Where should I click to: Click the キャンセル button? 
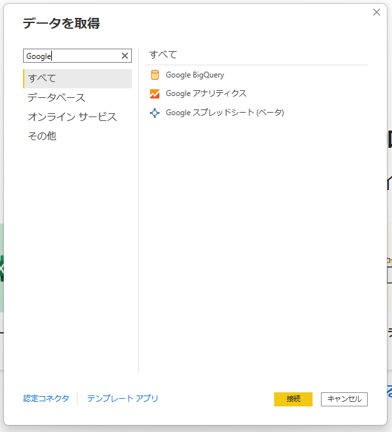(344, 399)
